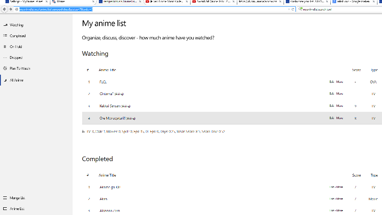Click More on the Ore Monogatari!! row
Screen dimensions: 382x215
coord(340,118)
